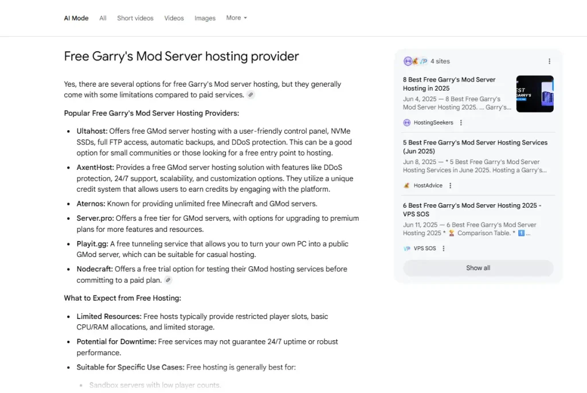Click the 'Free Garry's Mod Server hosting provider' heading

coord(181,56)
